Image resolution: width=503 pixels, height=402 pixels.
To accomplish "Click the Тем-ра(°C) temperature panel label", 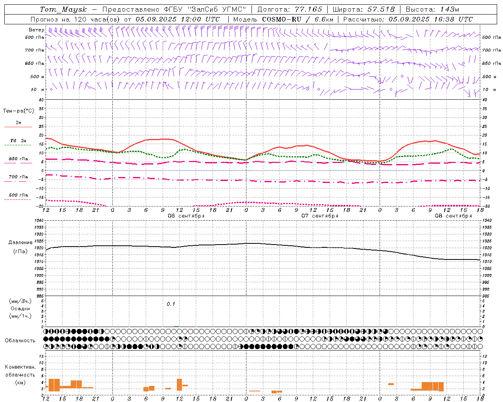I will point(18,111).
